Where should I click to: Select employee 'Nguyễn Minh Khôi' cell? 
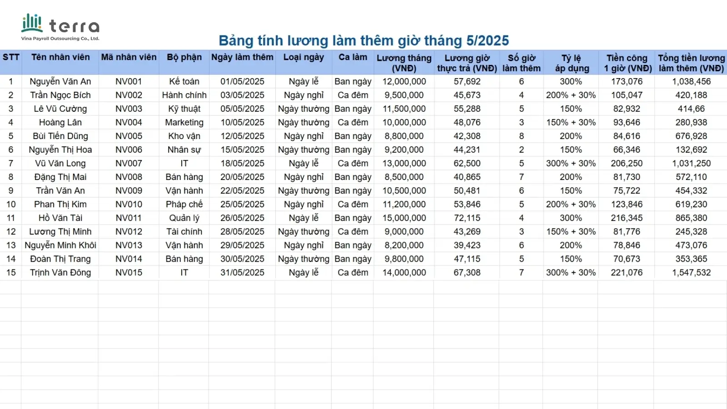pyautogui.click(x=60, y=245)
